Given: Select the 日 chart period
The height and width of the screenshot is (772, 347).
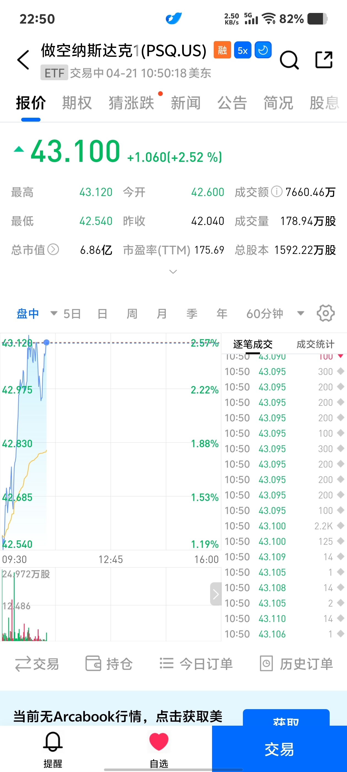Looking at the screenshot, I should [x=102, y=313].
